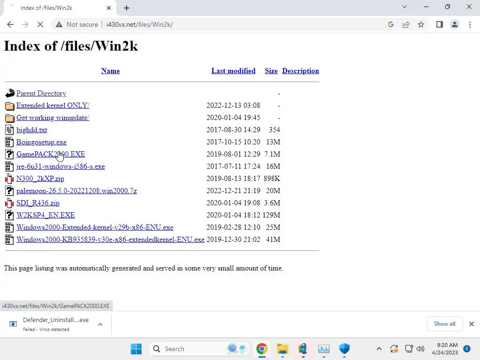Click the Not secure warning indicator
Screen dimensions: 480x360
click(77, 24)
